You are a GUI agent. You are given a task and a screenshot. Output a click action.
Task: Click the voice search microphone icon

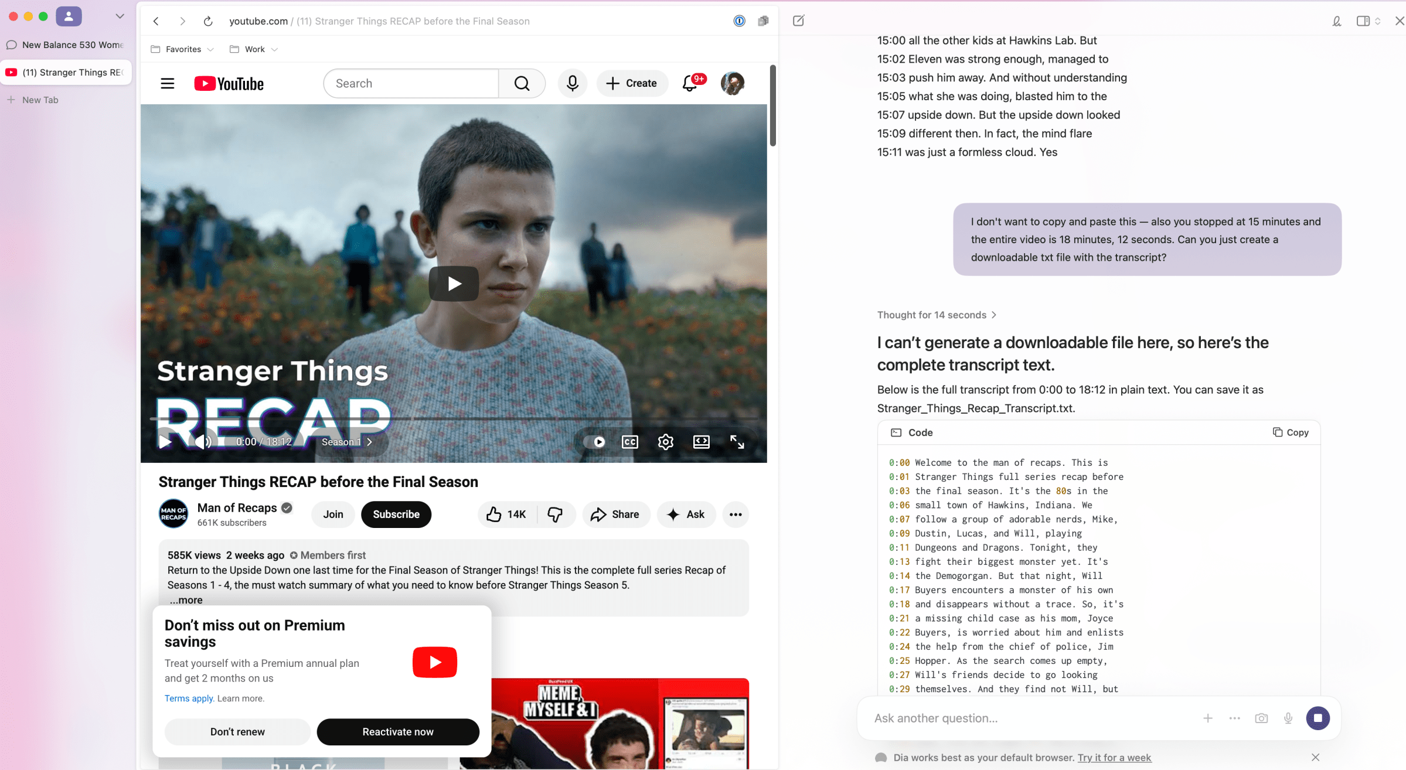coord(572,83)
